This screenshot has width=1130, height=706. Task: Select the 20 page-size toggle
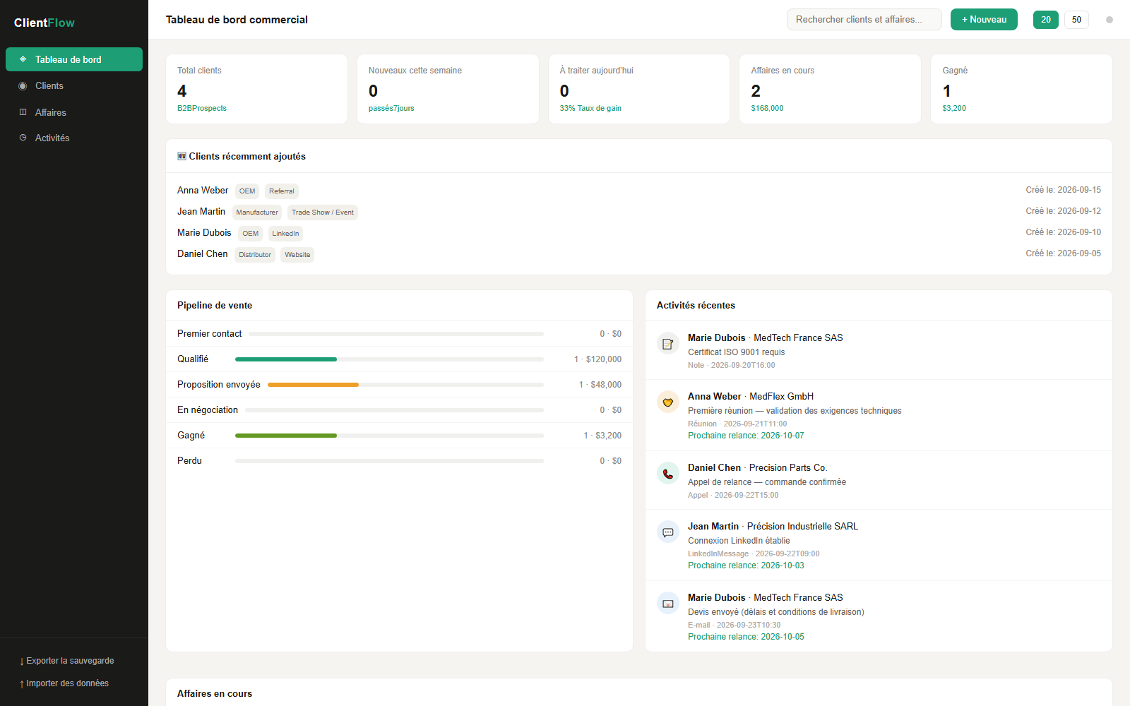pos(1046,20)
